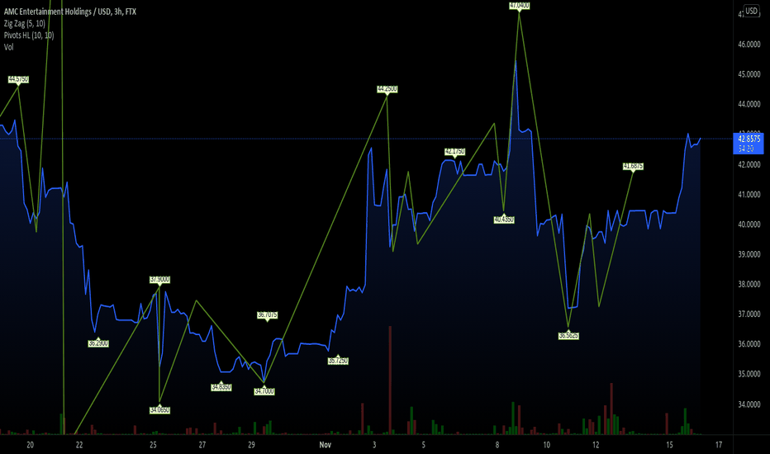Screen dimensions: 770x454
Task: Click date 27 on the time axis
Action: [x=202, y=445]
